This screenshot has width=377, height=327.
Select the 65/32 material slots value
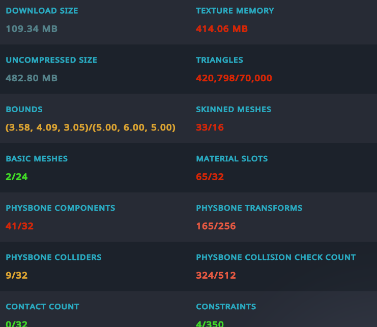[210, 177]
